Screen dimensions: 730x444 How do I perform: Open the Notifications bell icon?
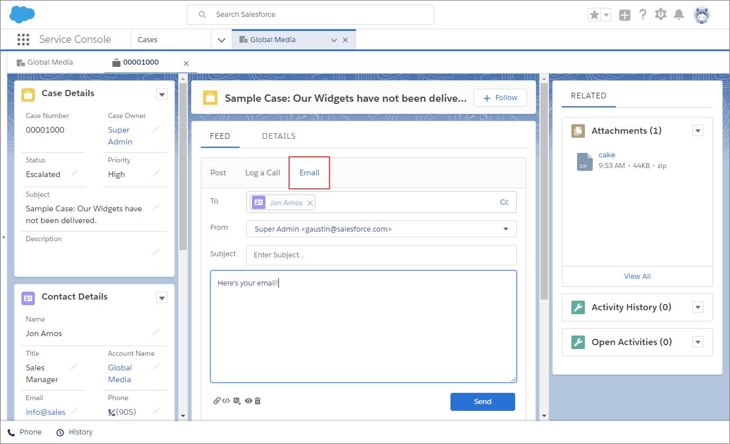coord(679,15)
